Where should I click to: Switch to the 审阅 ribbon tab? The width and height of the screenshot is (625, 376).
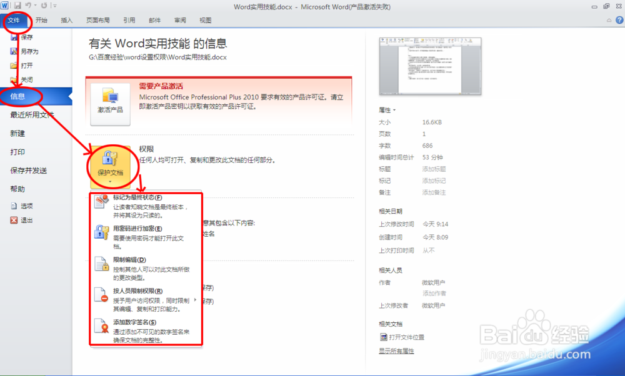[x=180, y=21]
